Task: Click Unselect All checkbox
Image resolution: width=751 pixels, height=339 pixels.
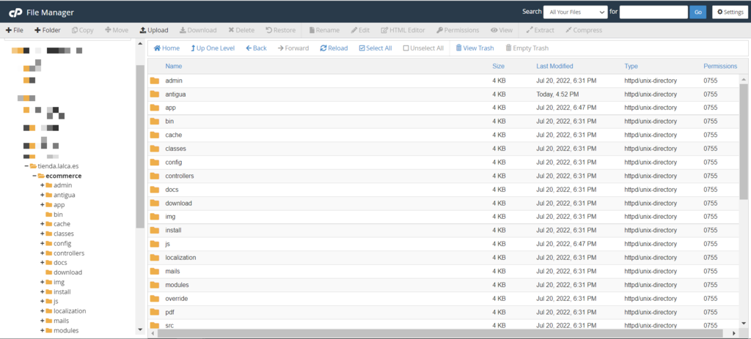Action: click(x=423, y=48)
